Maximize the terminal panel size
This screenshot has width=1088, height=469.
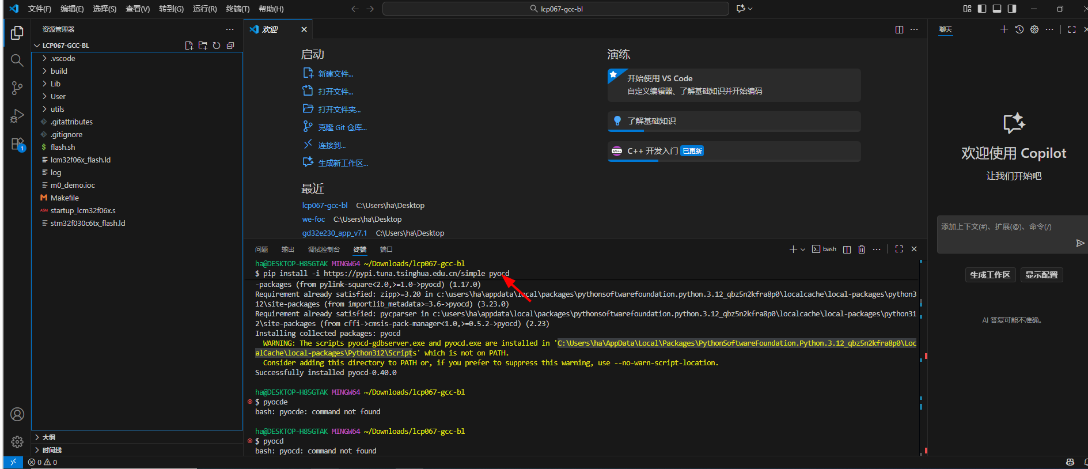tap(899, 249)
